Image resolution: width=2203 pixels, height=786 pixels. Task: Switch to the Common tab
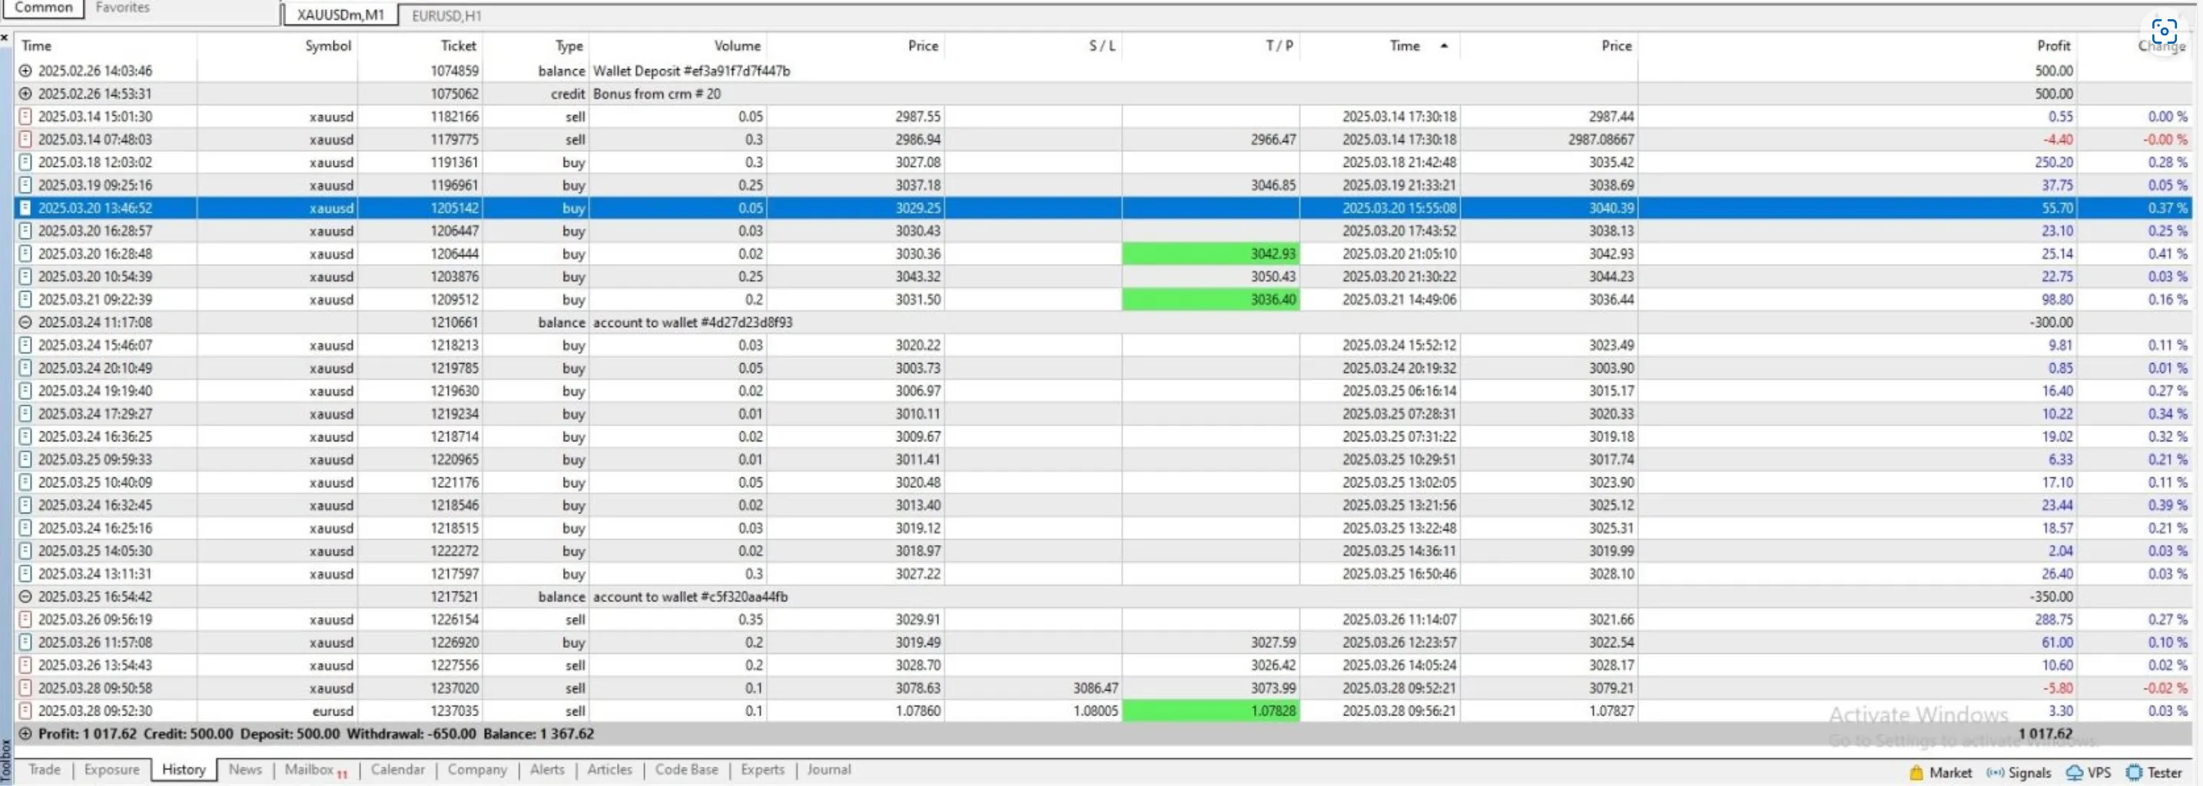click(43, 8)
